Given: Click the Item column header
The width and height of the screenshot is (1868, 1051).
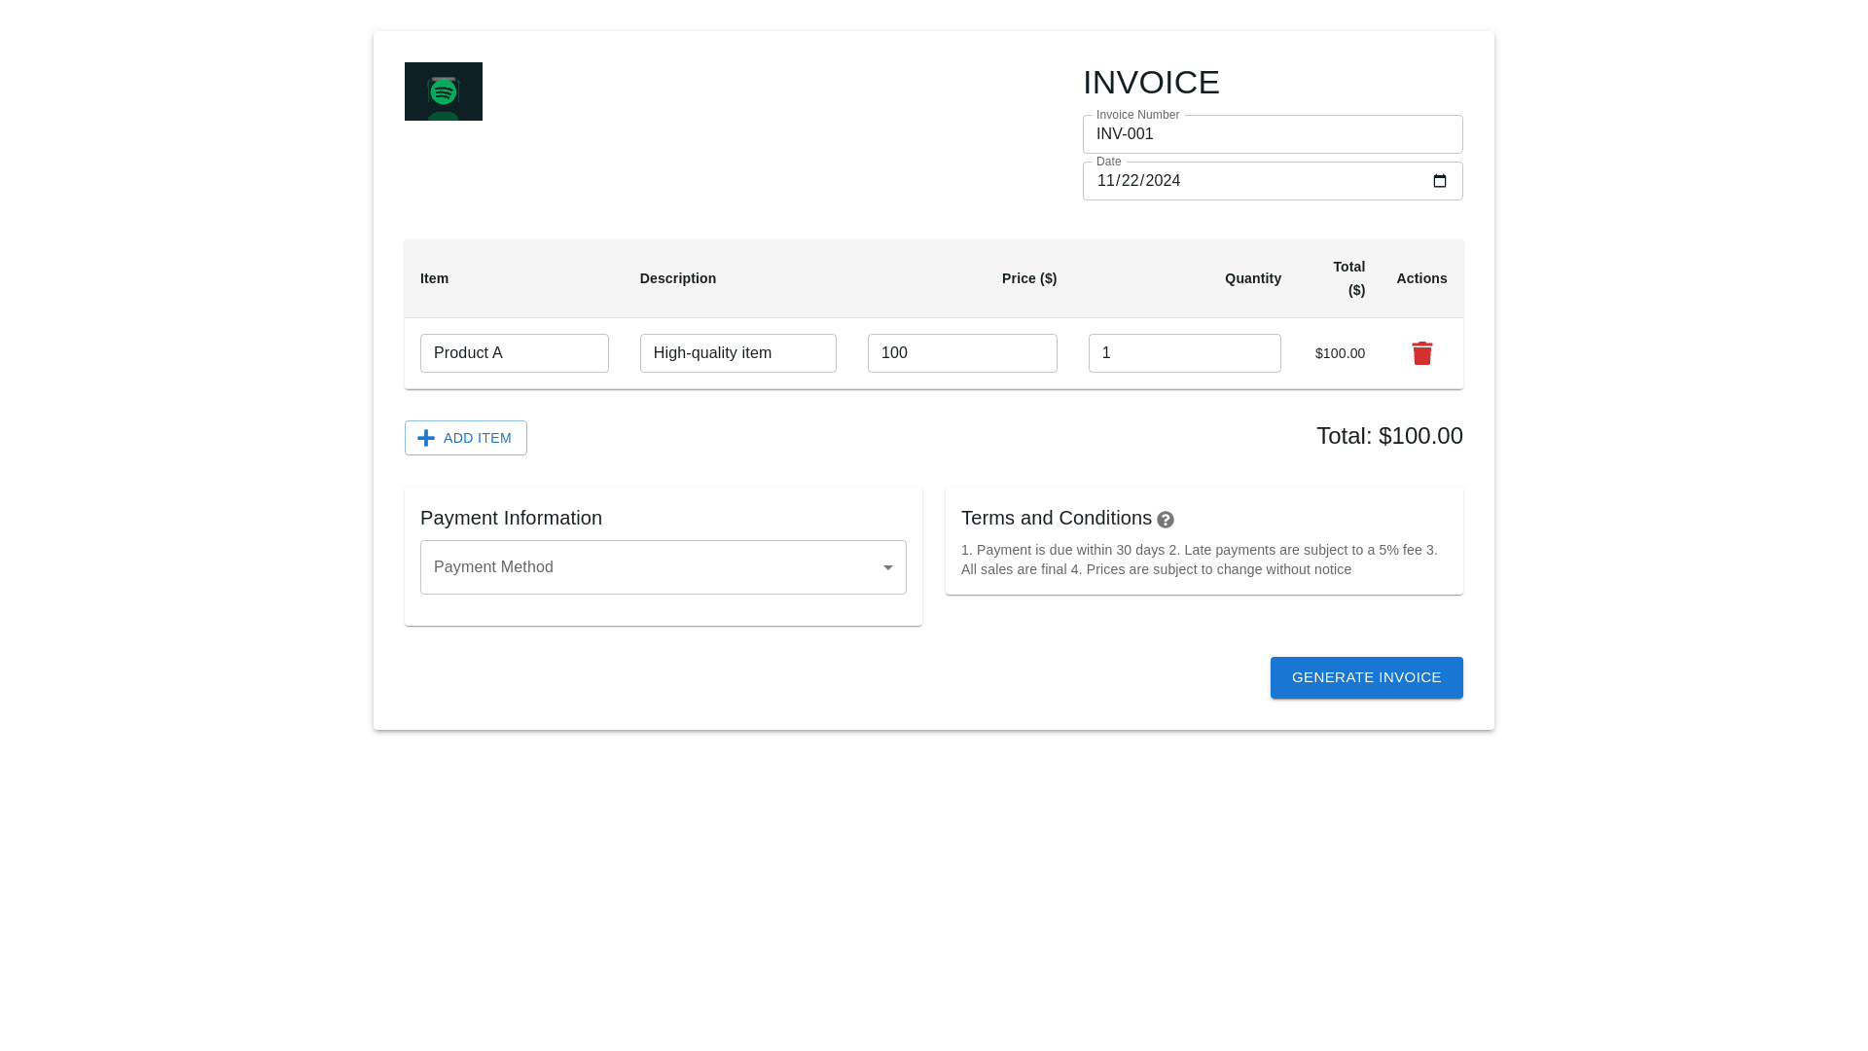Looking at the screenshot, I should 434,278.
